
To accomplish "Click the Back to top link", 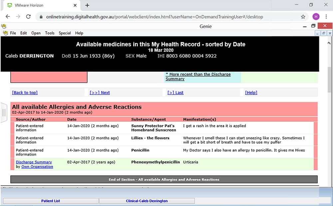I will (x=25, y=93).
